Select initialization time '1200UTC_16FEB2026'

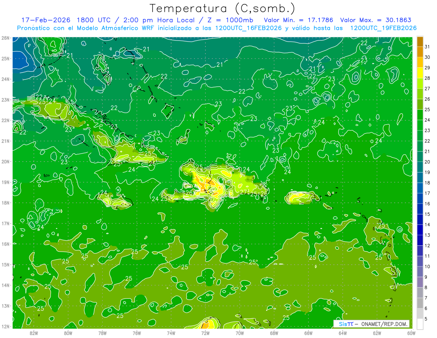click(x=248, y=28)
